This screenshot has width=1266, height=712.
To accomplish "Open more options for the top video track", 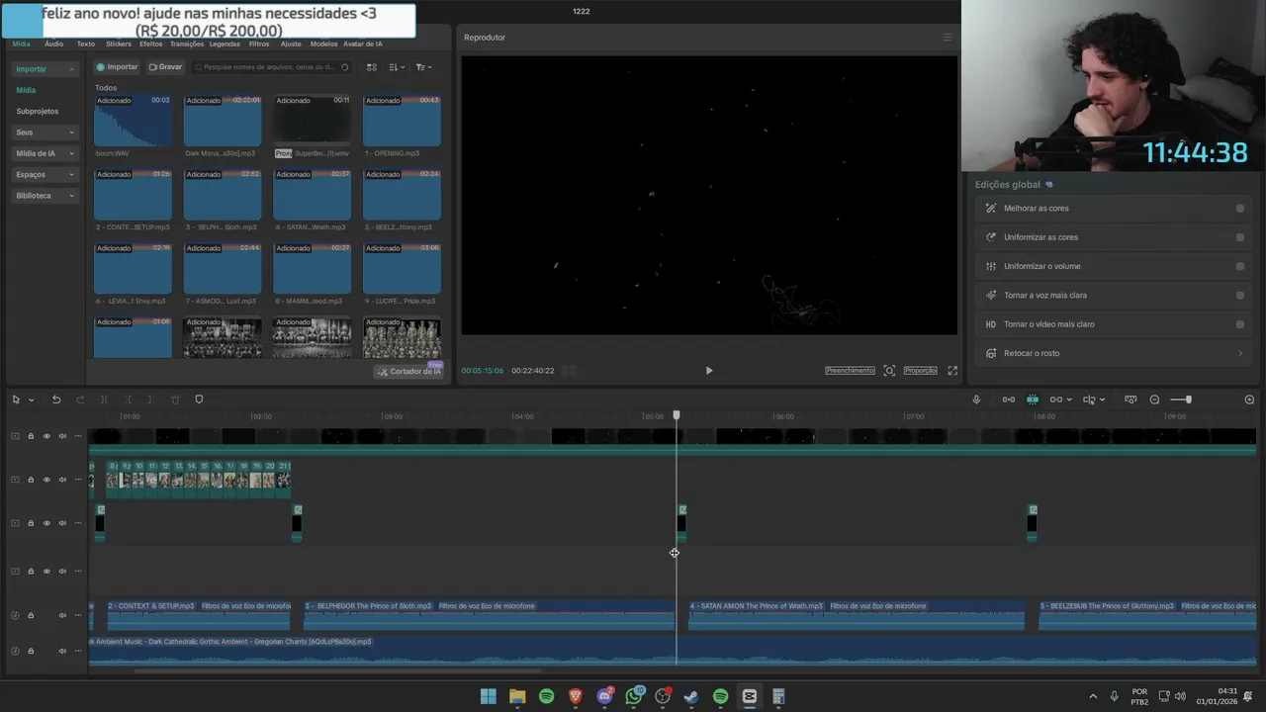I will click(x=78, y=436).
